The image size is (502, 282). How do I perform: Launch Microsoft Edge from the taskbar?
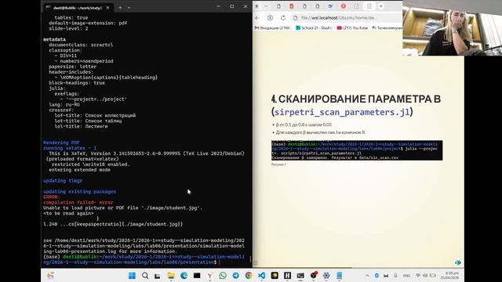pos(184,276)
